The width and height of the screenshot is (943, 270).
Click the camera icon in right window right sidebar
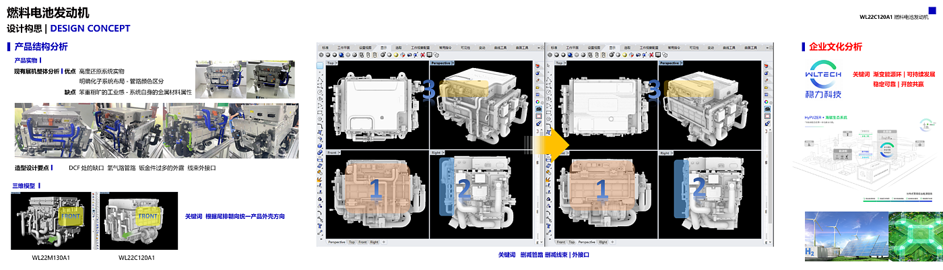[767, 110]
